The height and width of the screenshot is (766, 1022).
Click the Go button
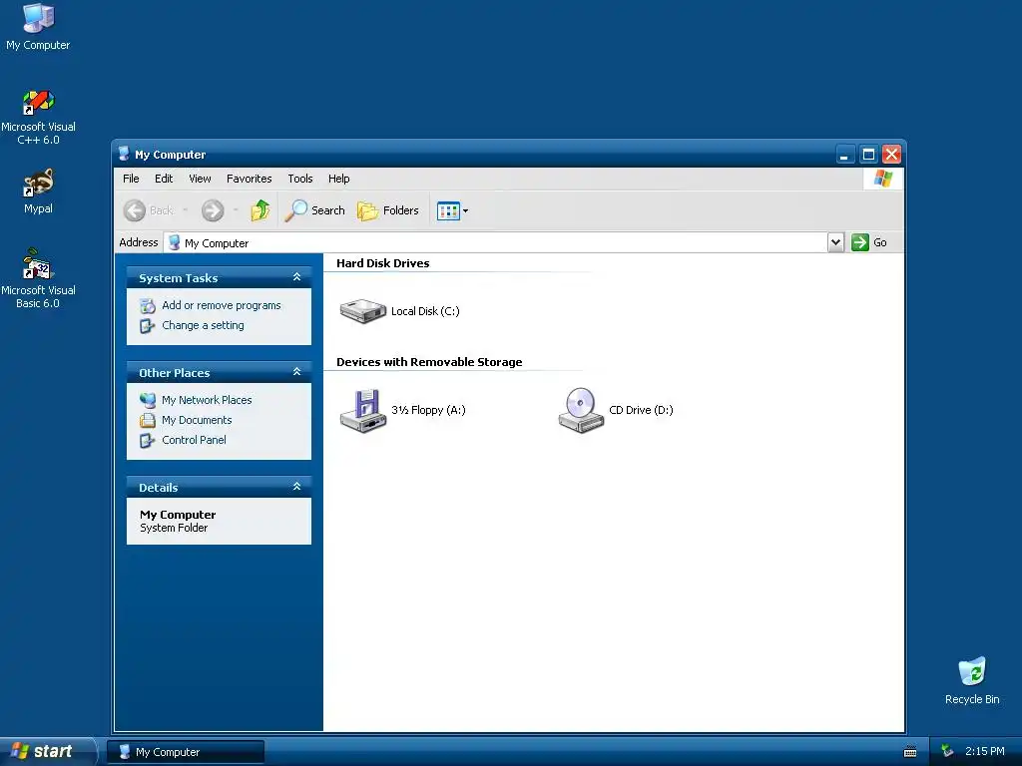click(869, 242)
